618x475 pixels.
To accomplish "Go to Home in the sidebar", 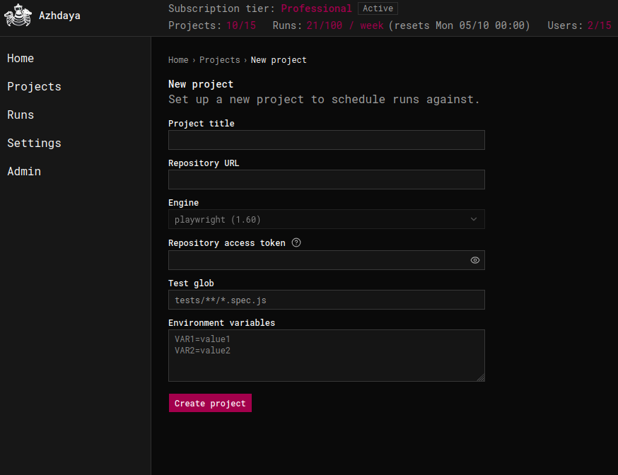I will tap(21, 58).
